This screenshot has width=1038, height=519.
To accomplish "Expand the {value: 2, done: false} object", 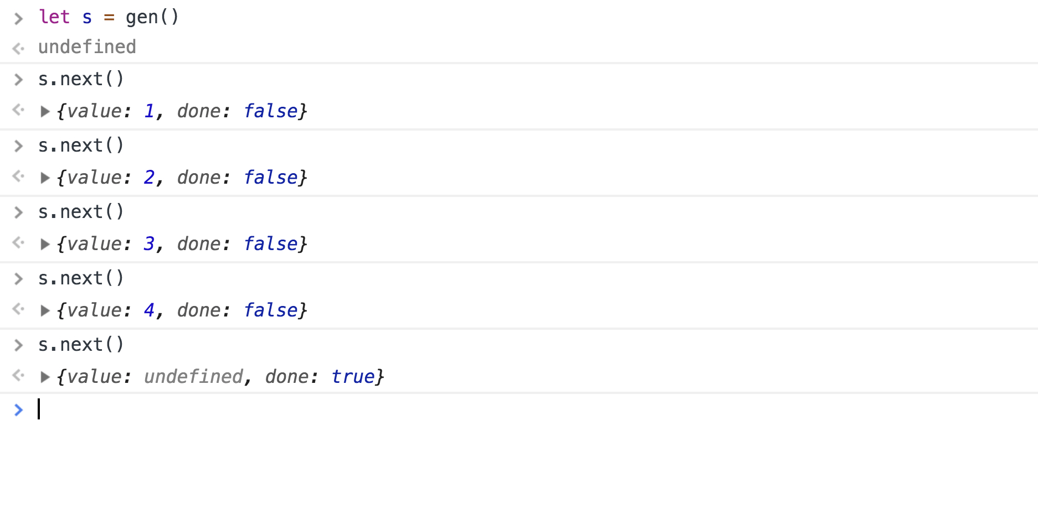I will [x=45, y=178].
